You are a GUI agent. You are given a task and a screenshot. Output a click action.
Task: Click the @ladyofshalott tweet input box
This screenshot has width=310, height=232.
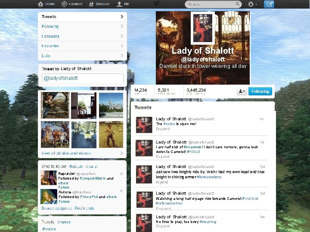tap(83, 78)
